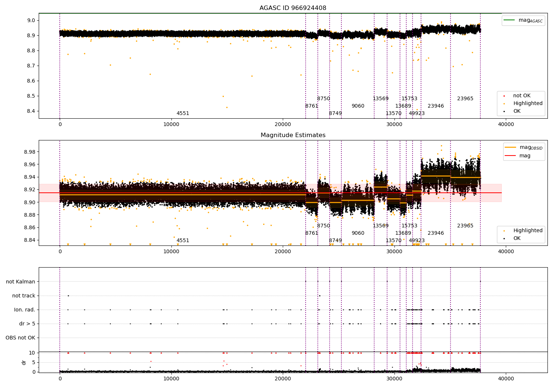Click the '8.84' y-axis tick label
The height and width of the screenshot is (387, 553).
30,240
